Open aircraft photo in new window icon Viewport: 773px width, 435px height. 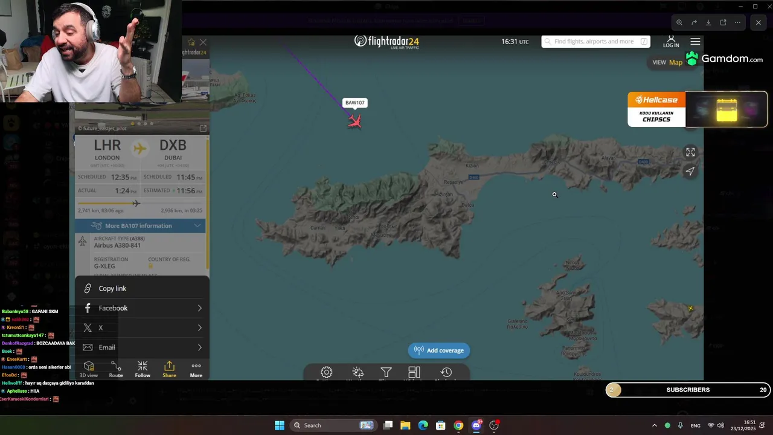coord(203,128)
